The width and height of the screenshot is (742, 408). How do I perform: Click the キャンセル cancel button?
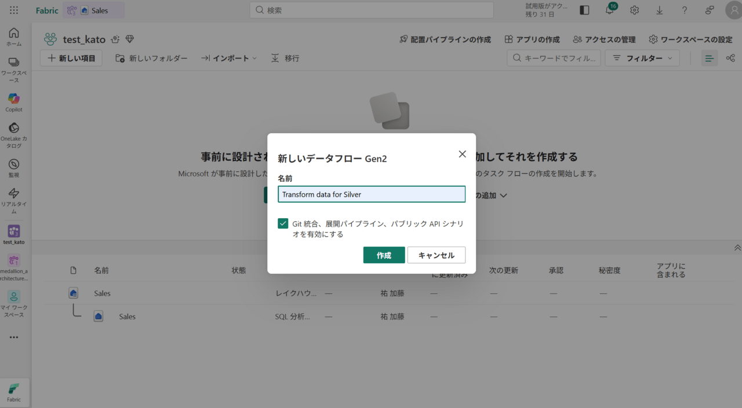coord(436,255)
